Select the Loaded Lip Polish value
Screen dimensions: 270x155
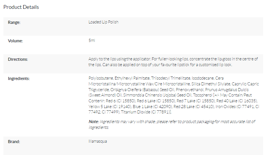coord(103,22)
